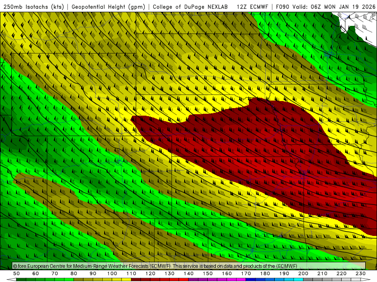The height and width of the screenshot is (282, 377).
Task: Click the 100 label on the color scale
Action: tap(112, 274)
